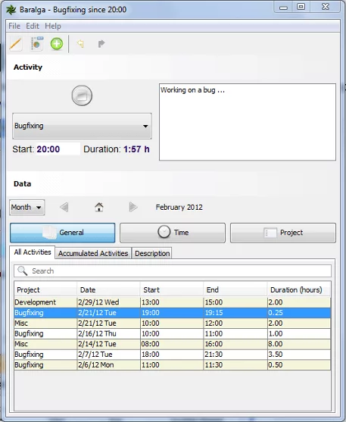This screenshot has height=422, width=346.
Task: Open the Help menu
Action: pyautogui.click(x=53, y=26)
